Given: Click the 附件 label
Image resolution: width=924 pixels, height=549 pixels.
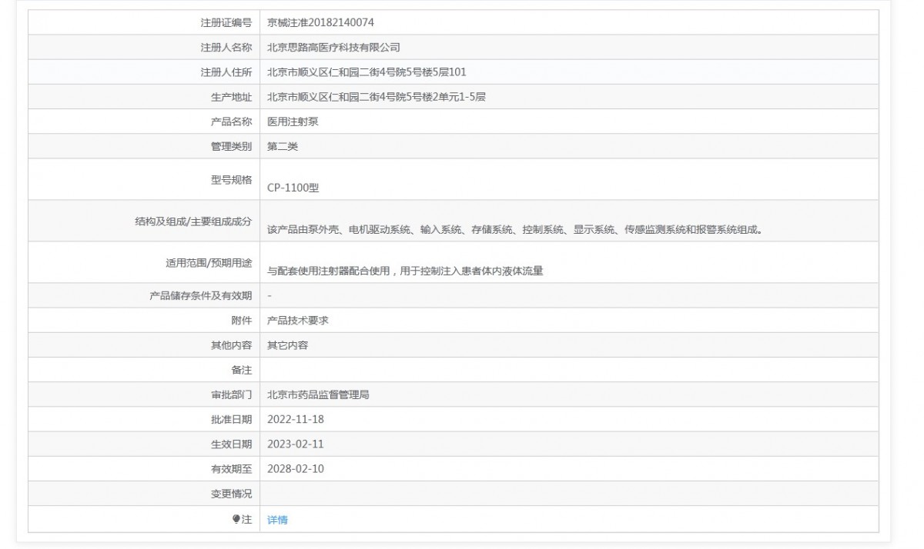Looking at the screenshot, I should [x=241, y=320].
